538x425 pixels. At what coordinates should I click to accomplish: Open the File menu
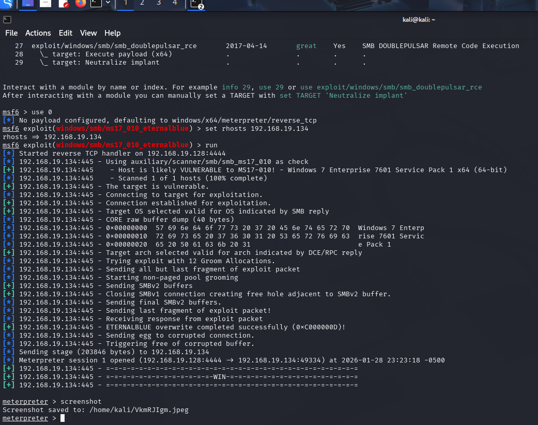[x=11, y=33]
